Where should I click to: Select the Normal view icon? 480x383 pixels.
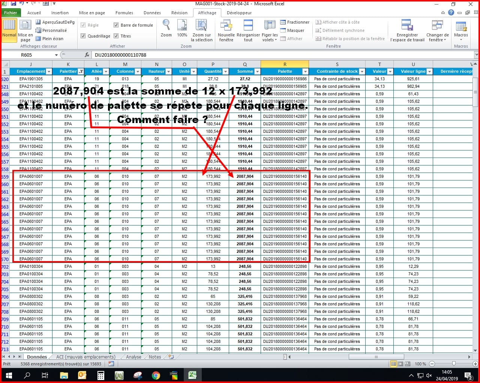(x=9, y=26)
